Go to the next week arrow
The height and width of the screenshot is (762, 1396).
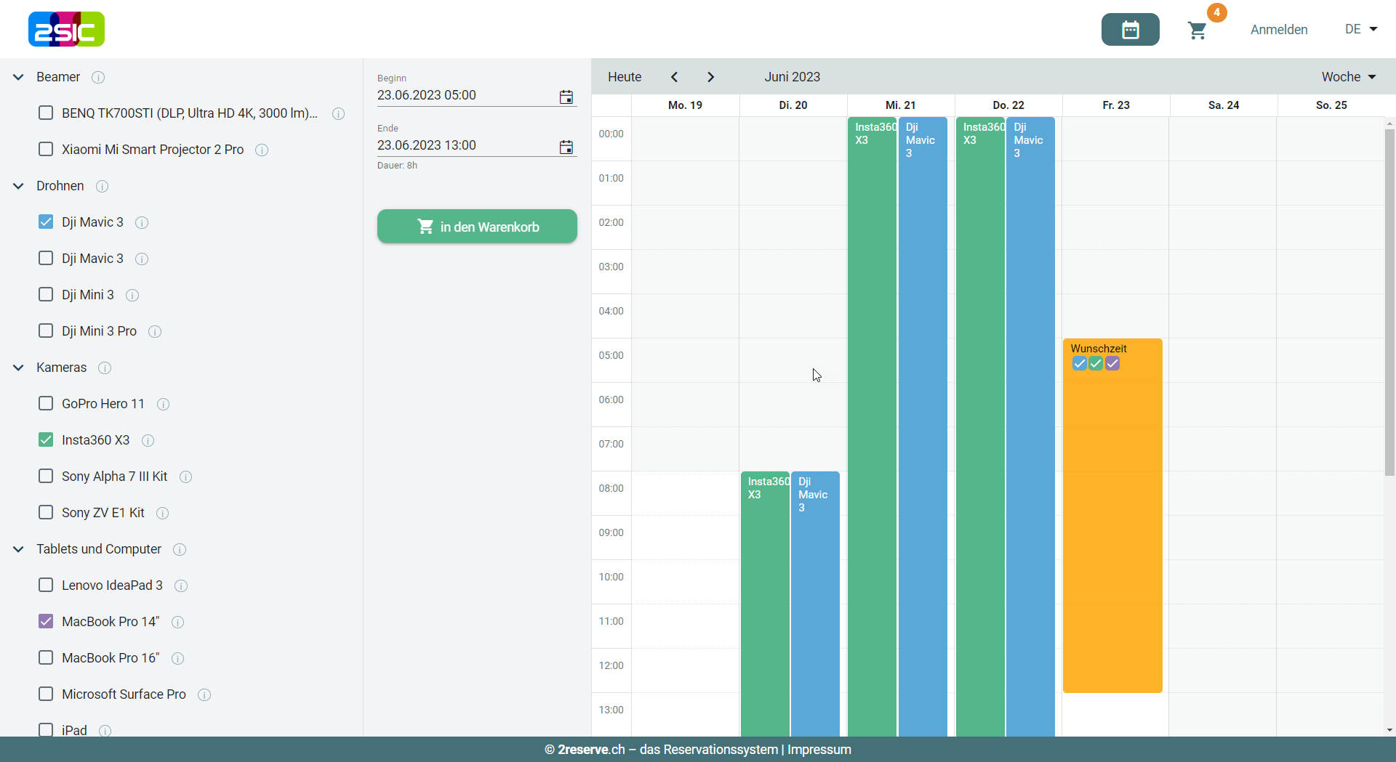[x=710, y=77]
